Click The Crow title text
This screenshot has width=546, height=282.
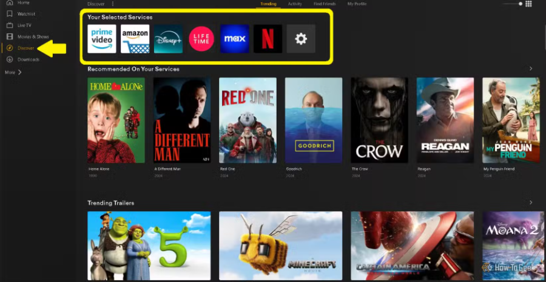(360, 169)
